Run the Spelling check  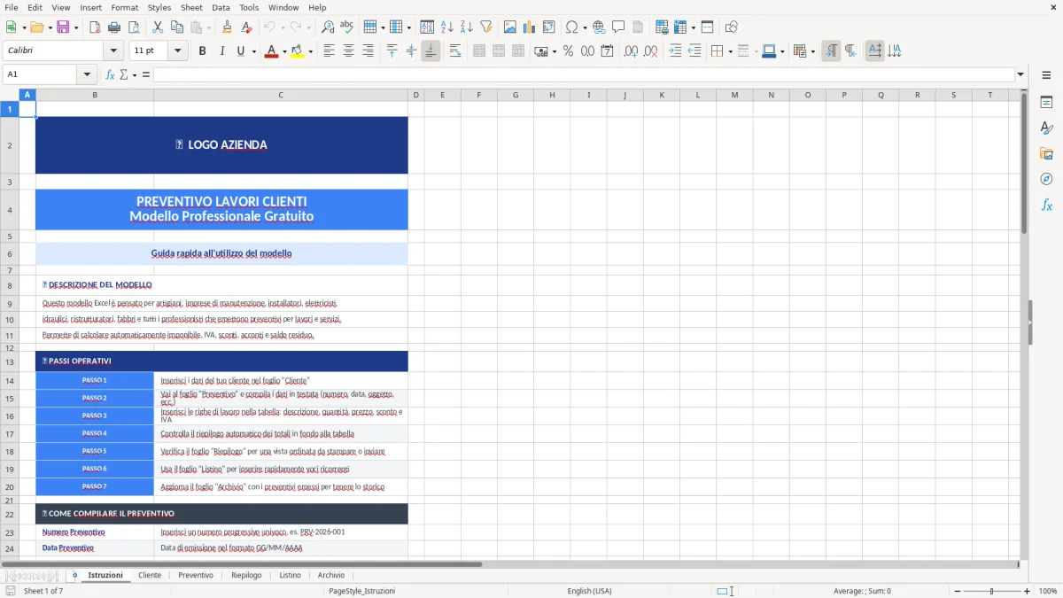click(347, 27)
